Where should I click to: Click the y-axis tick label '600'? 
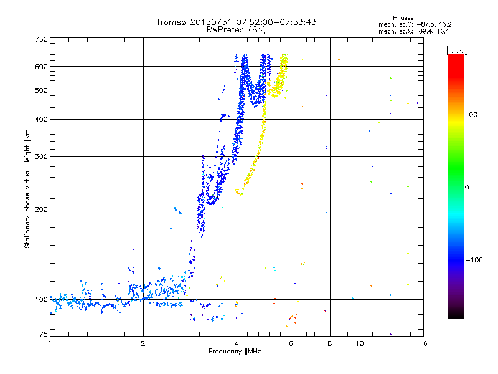[x=41, y=67]
